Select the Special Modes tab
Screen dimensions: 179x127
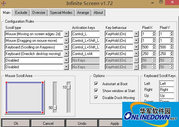point(61,12)
